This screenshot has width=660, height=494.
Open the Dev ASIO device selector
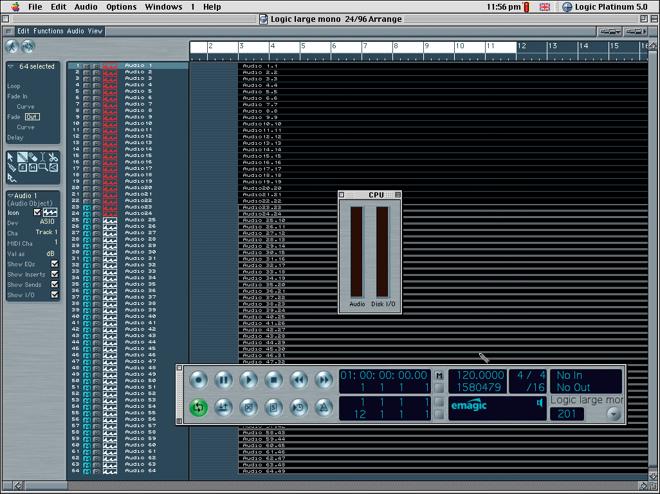coord(47,222)
